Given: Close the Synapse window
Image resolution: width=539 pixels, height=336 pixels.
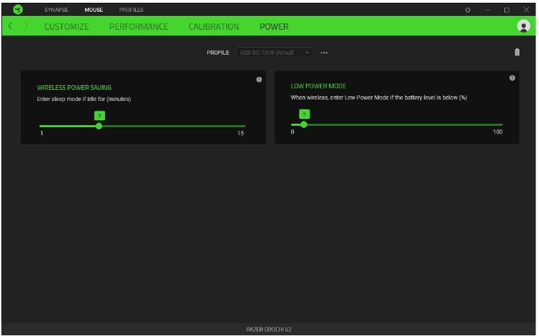Looking at the screenshot, I should [x=527, y=10].
